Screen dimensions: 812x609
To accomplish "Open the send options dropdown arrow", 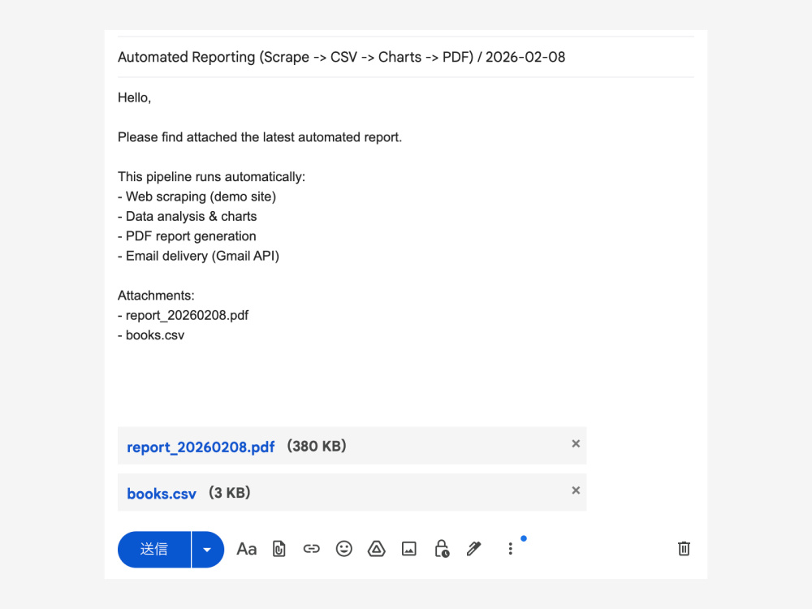I will (208, 550).
